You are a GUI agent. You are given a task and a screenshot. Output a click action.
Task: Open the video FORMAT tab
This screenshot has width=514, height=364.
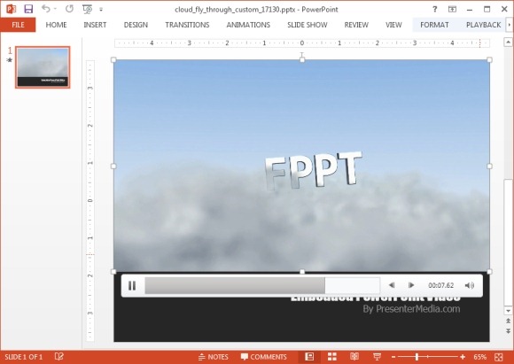click(x=434, y=25)
